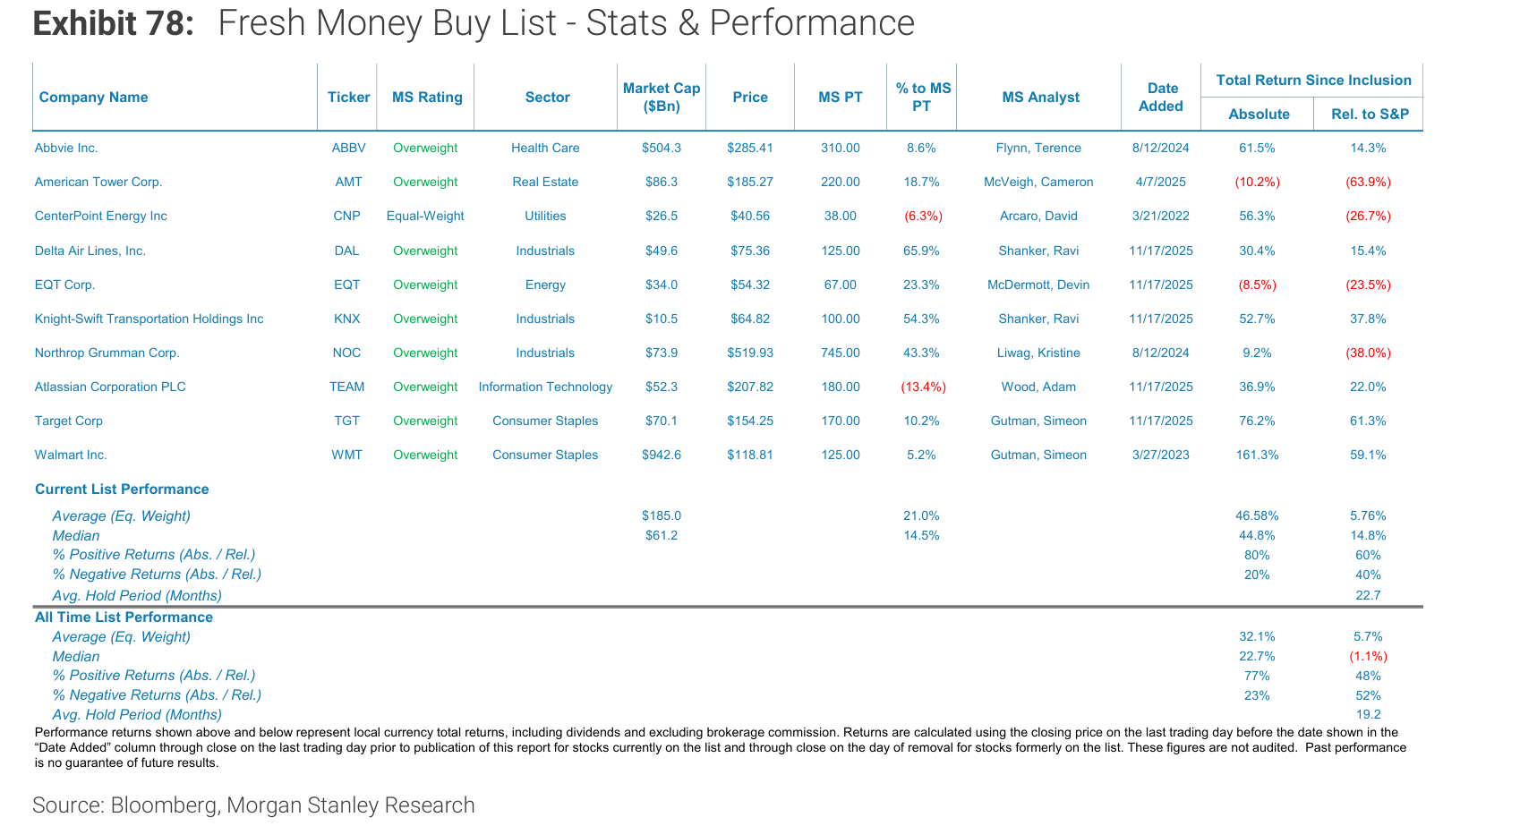Click the Equal-Weight rating for CenterPoint
This screenshot has height=826, width=1520.
(x=425, y=217)
